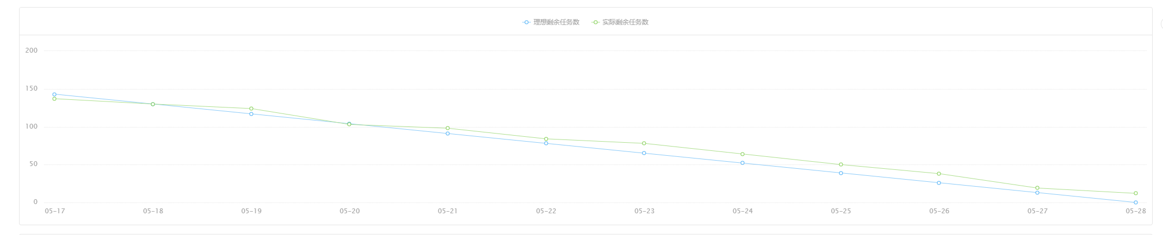Click the blue ideal point on 05-27
Screen dimensions: 1163x235
1037,193
